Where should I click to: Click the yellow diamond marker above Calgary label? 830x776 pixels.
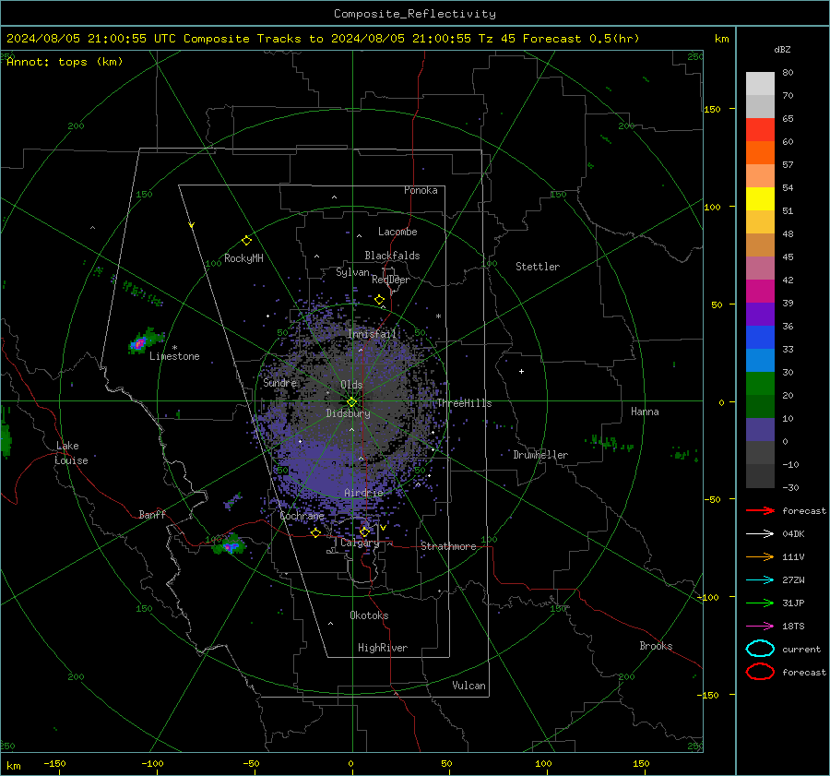pos(364,531)
